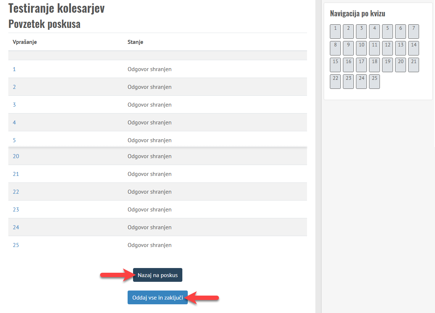Click quiz navigation box number 23
The width and height of the screenshot is (435, 313).
coord(348,82)
